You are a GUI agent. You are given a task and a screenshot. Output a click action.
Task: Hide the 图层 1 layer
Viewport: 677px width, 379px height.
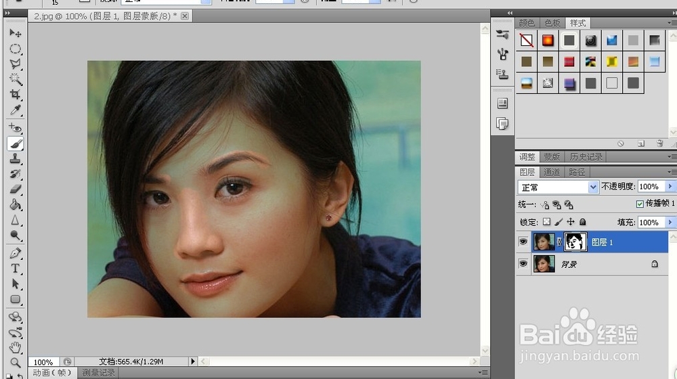pos(523,242)
